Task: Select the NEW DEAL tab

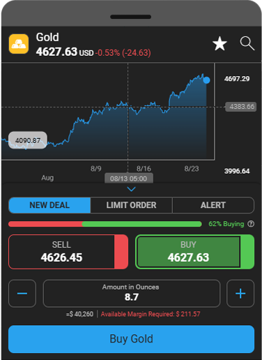Action: click(49, 205)
